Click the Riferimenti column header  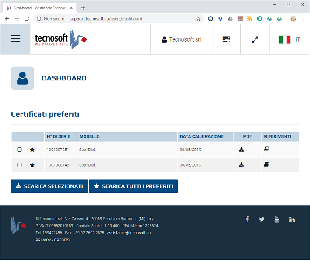280,136
